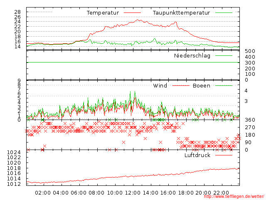This screenshot has height=200, width=266.
Task: Click the 14:00 time axis label
Action: (150, 193)
